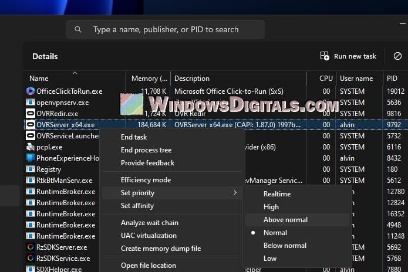Choose Set affinity

click(137, 206)
